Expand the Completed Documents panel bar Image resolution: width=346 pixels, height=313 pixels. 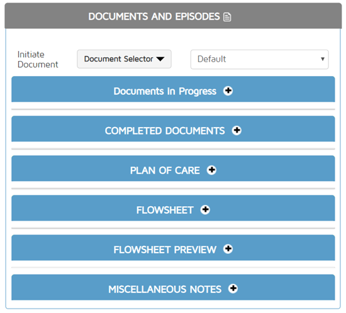point(173,129)
